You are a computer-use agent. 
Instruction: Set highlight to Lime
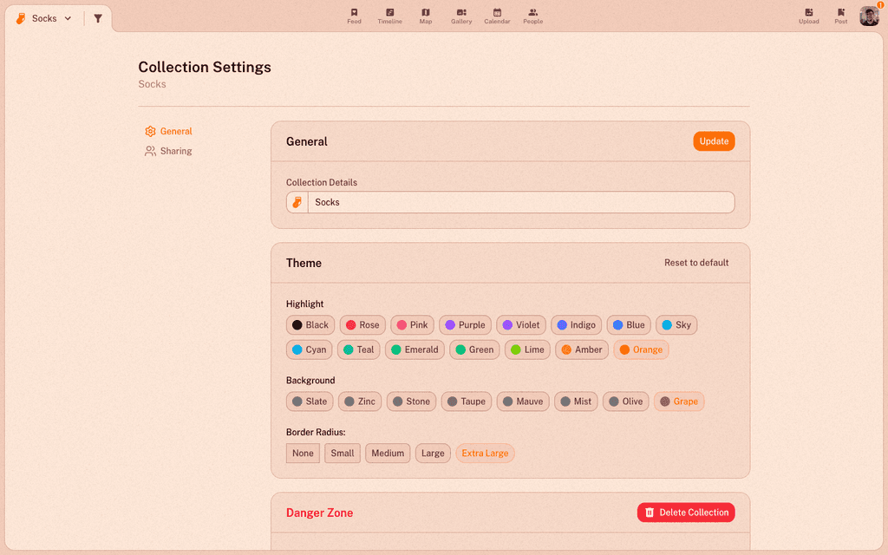coord(527,350)
